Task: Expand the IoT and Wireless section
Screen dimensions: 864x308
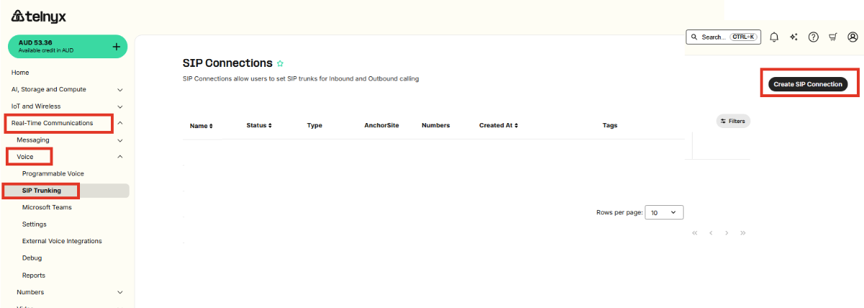Action: 120,107
